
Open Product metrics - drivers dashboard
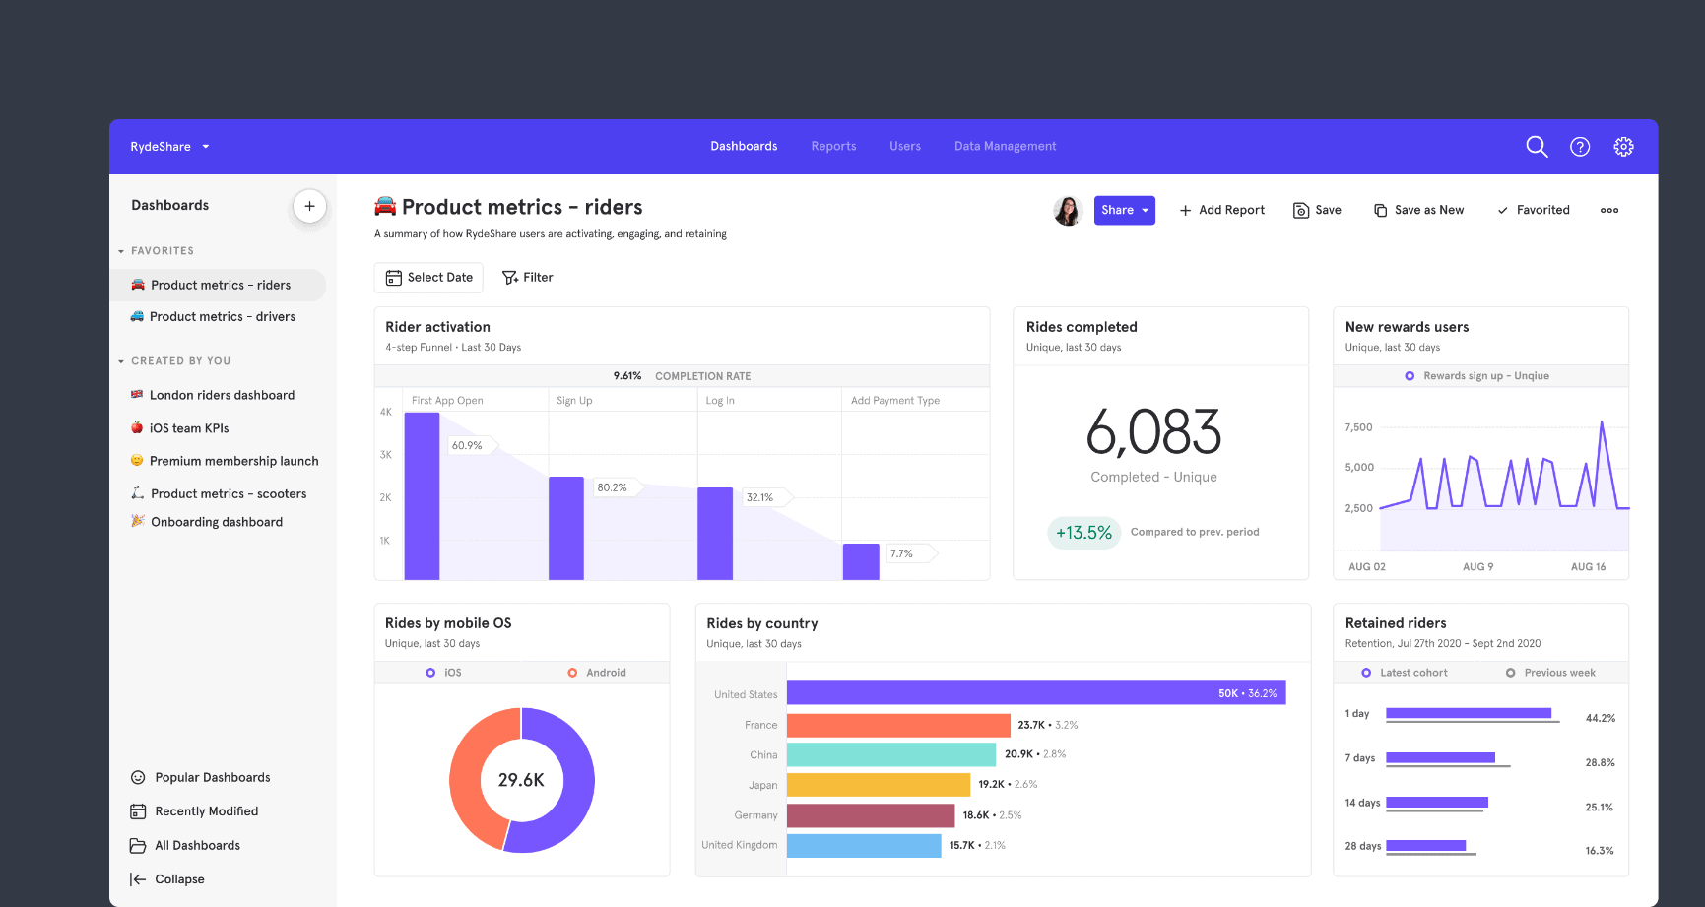point(222,316)
